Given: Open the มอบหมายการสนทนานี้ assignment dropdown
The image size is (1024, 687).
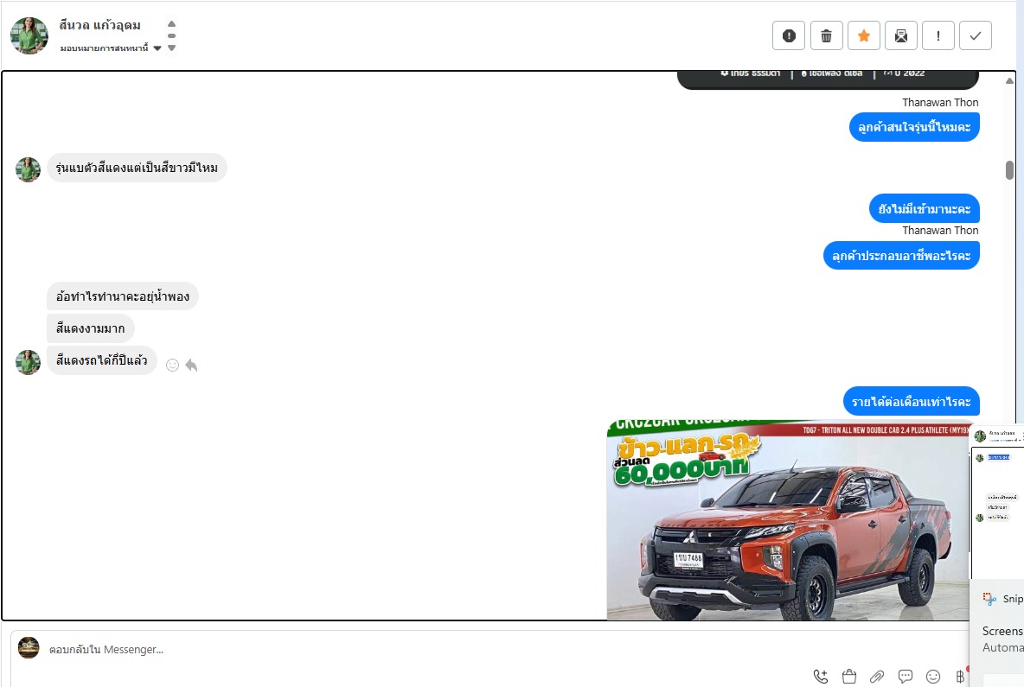Looking at the screenshot, I should tap(111, 48).
